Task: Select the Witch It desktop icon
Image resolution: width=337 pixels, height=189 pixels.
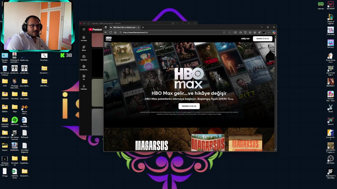Action: pos(330,121)
